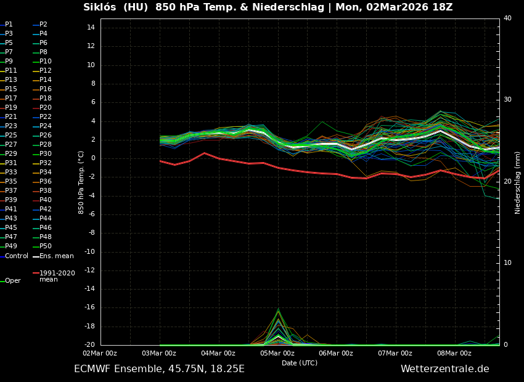Click the Niederschlag (mm) right axis label
The height and width of the screenshot is (382, 524).
coord(518,182)
